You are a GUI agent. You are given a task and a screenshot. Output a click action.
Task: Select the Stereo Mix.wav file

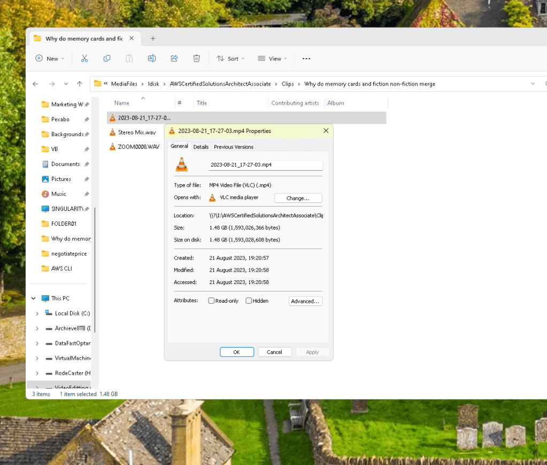coord(137,132)
